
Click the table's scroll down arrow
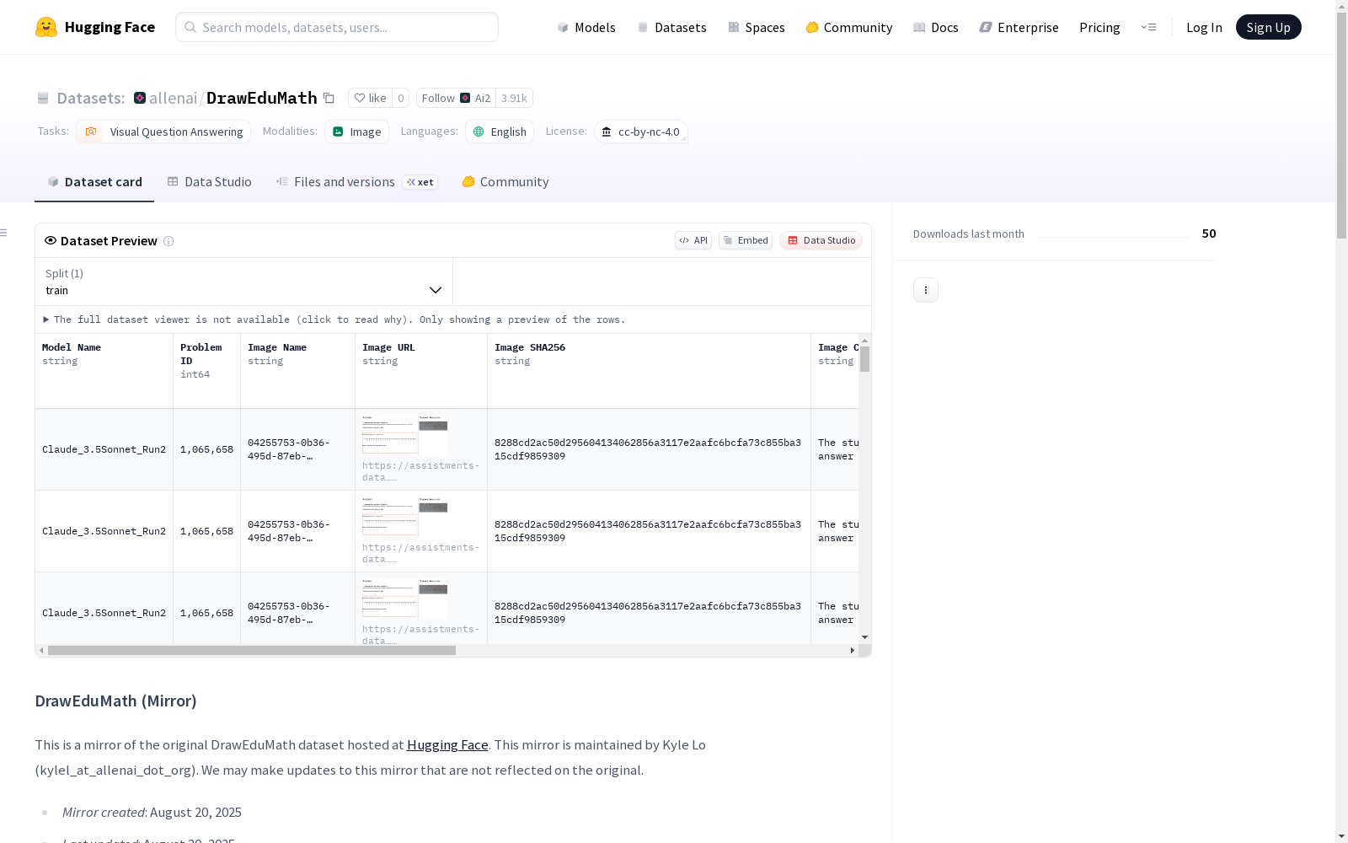pyautogui.click(x=864, y=637)
